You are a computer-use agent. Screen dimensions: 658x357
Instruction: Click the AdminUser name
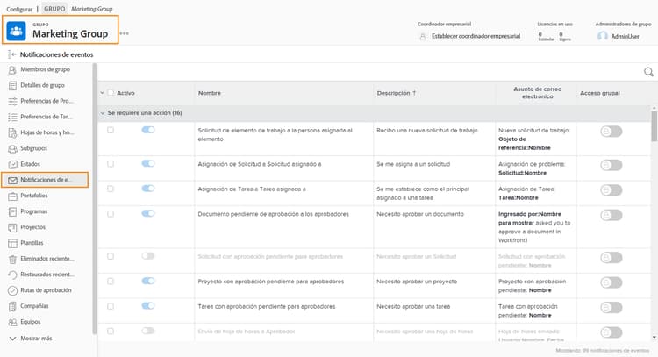(x=625, y=37)
